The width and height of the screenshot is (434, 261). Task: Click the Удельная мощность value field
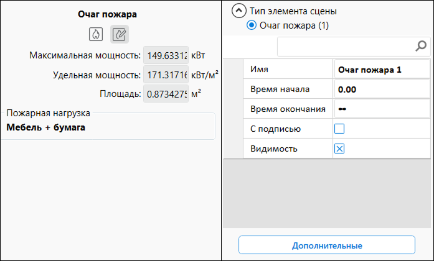166,75
